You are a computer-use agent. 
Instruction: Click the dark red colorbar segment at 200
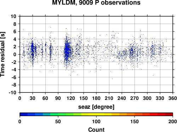tap(169, 114)
